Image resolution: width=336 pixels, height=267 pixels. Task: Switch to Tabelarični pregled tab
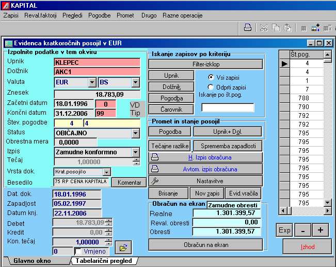(x=103, y=261)
